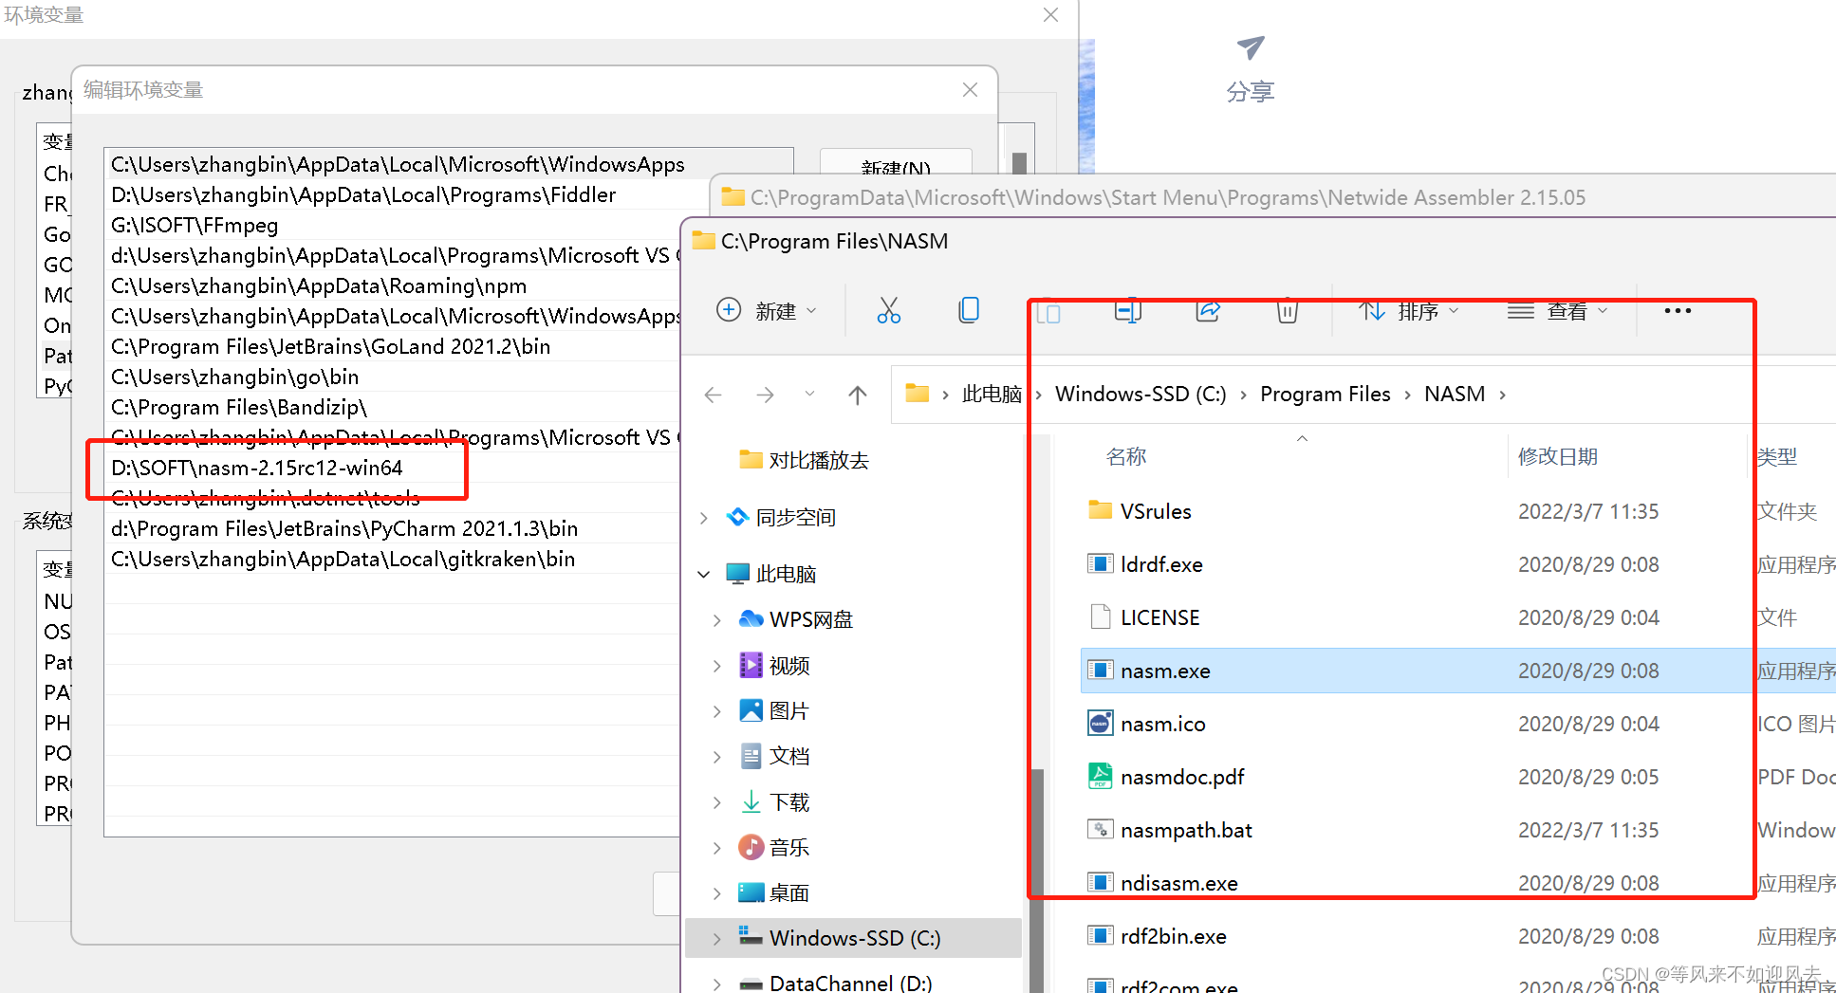Click the Cut scissors icon in Explorer toolbar
The height and width of the screenshot is (993, 1836).
889,310
